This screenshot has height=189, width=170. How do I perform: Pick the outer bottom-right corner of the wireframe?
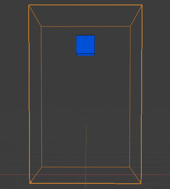141,183
